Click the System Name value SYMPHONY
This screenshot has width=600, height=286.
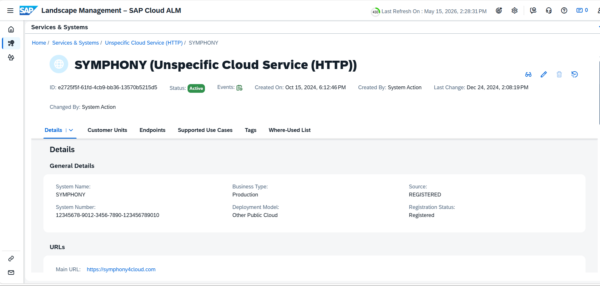coord(70,195)
